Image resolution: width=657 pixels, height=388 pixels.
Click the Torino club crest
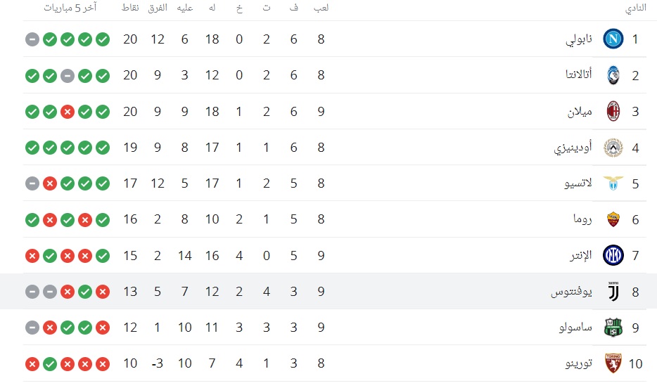point(613,363)
